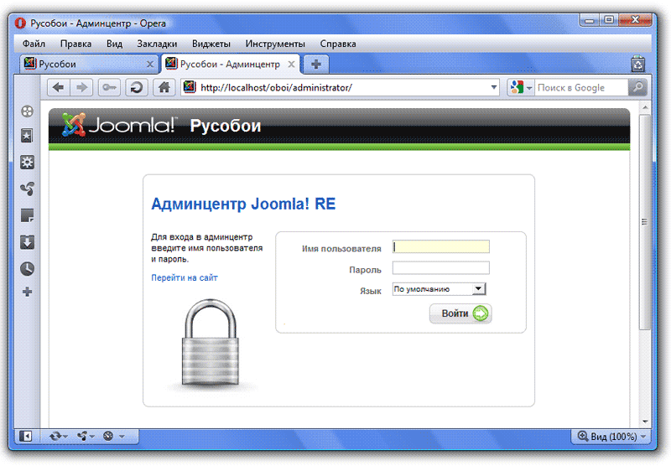
Task: Open the closed tabs trash icon
Action: pyautogui.click(x=637, y=64)
